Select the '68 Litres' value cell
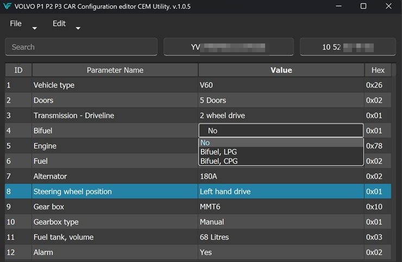The width and height of the screenshot is (402, 262). pyautogui.click(x=281, y=237)
